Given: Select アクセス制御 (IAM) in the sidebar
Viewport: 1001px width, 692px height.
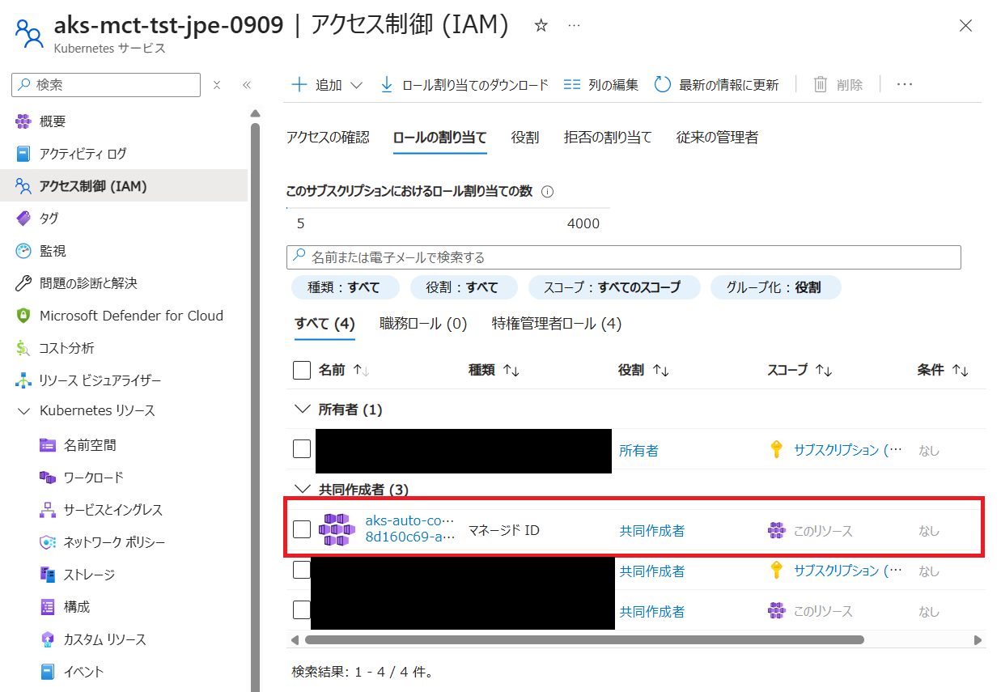Looking at the screenshot, I should click(124, 186).
